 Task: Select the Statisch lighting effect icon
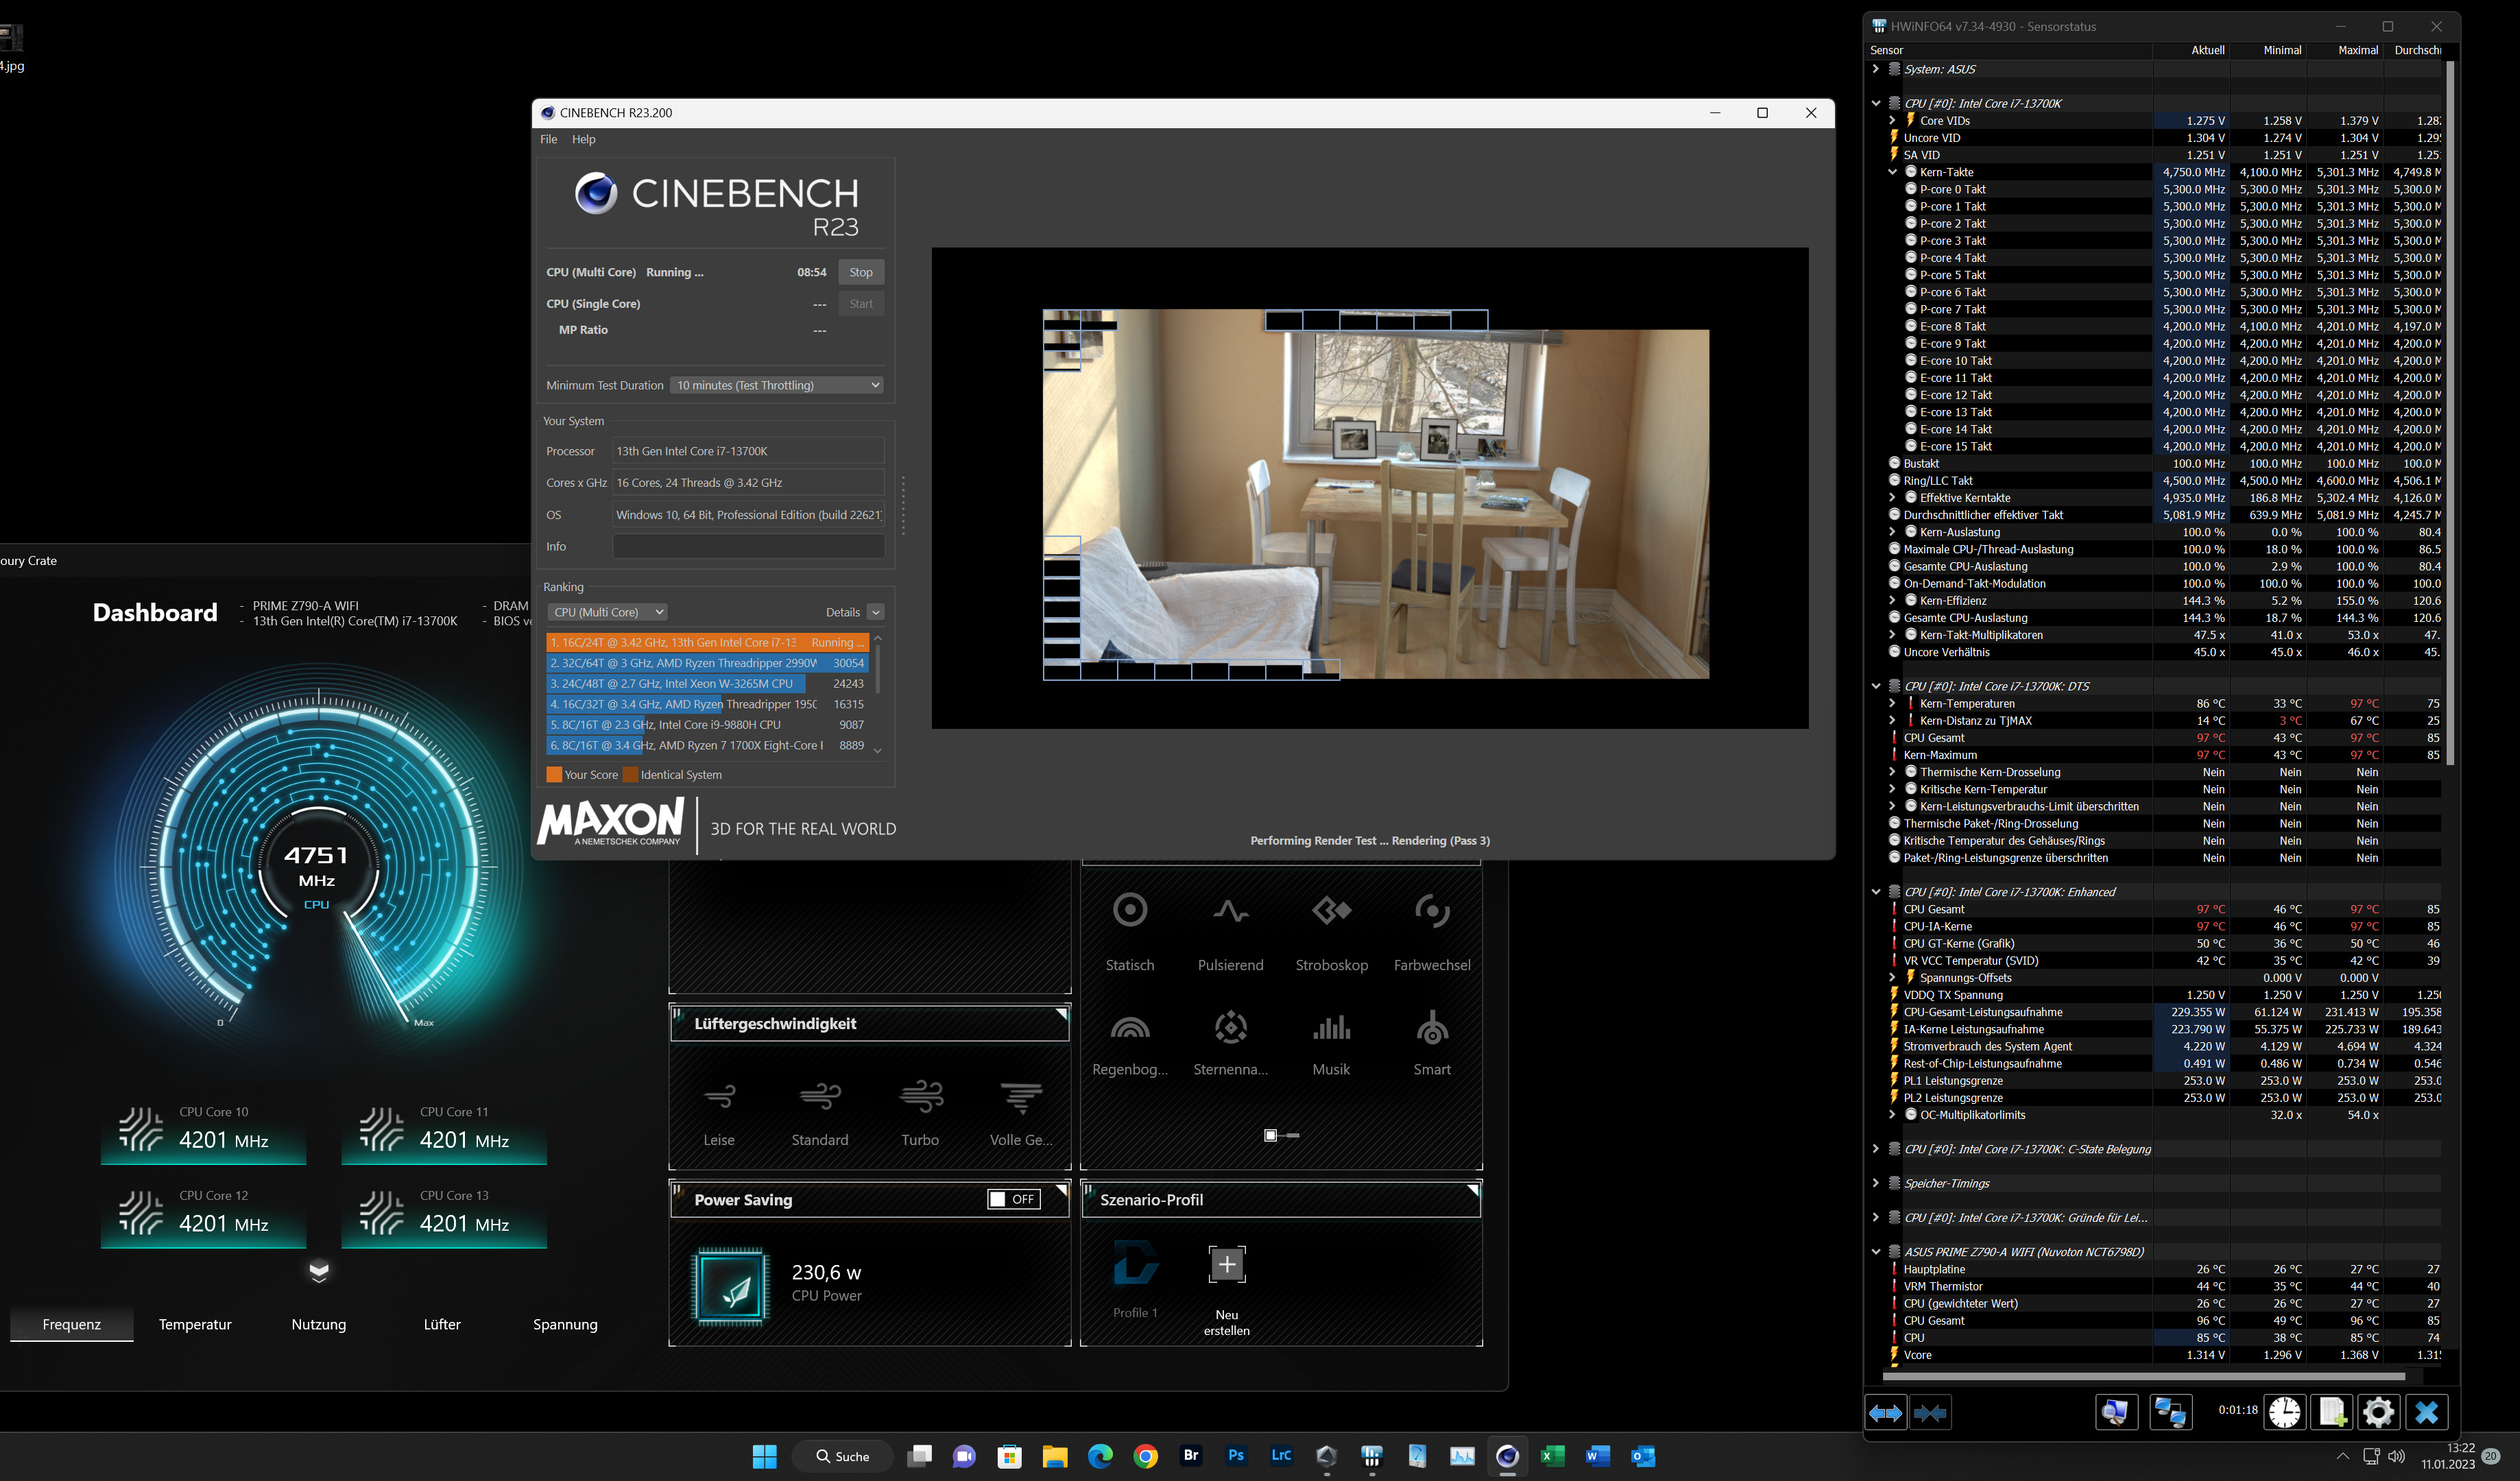pyautogui.click(x=1130, y=911)
